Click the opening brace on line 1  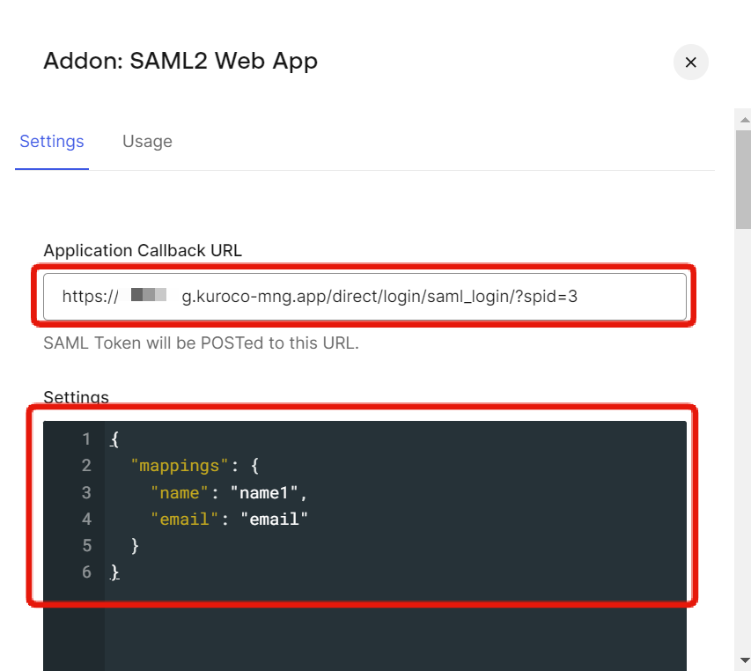click(x=114, y=439)
